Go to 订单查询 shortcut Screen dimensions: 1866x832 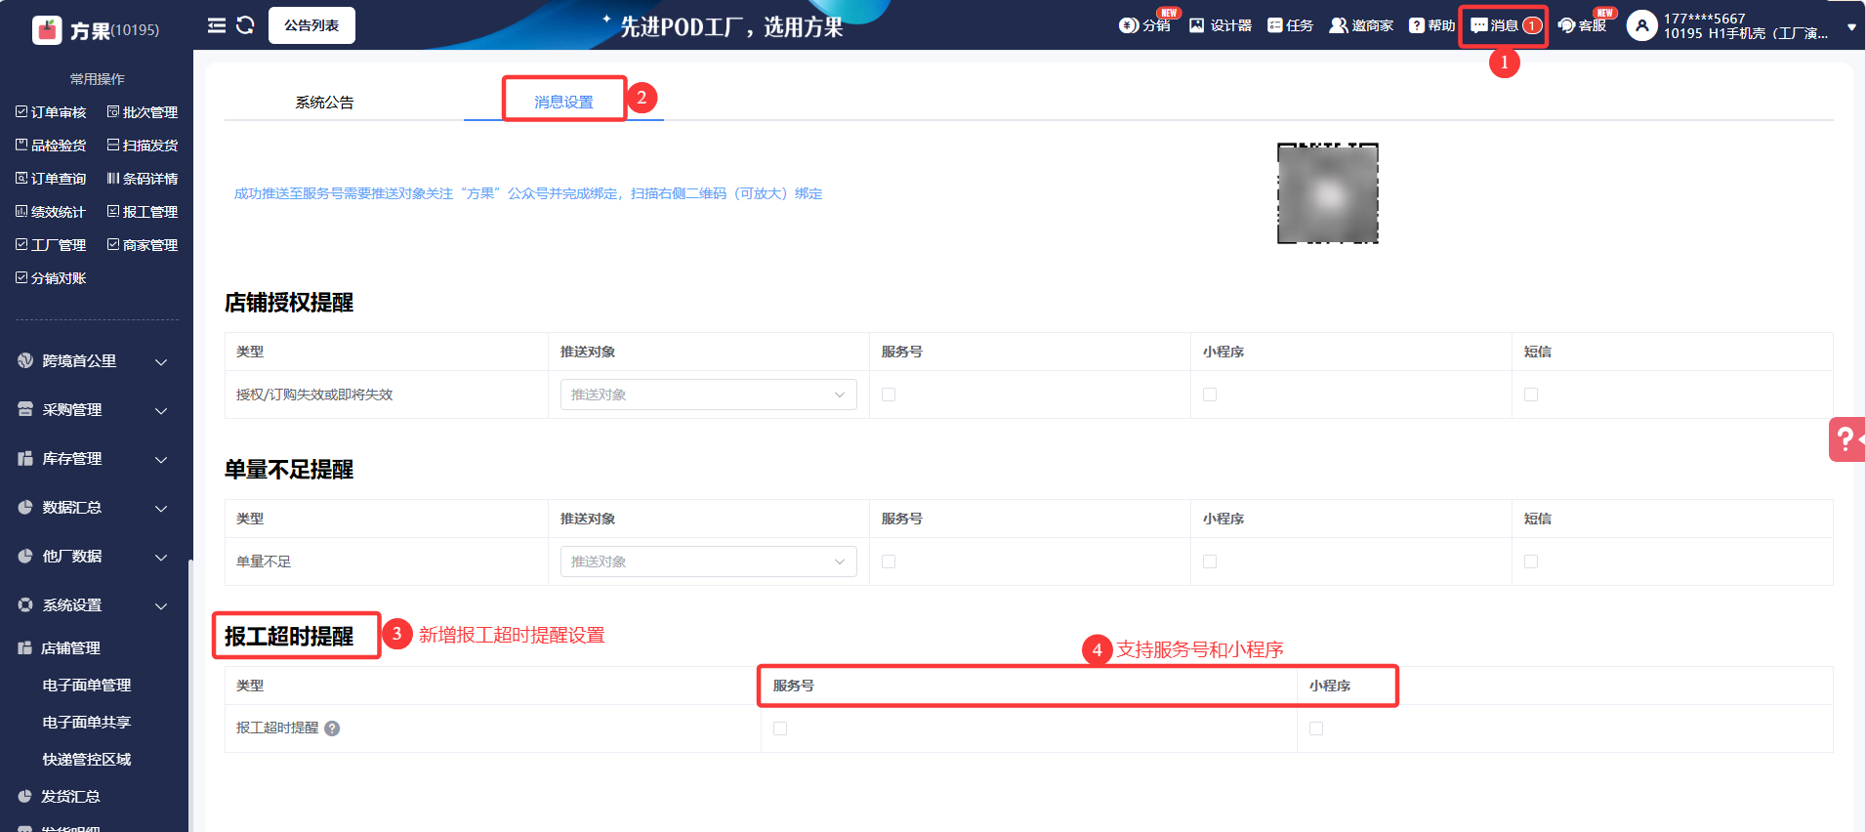click(51, 179)
